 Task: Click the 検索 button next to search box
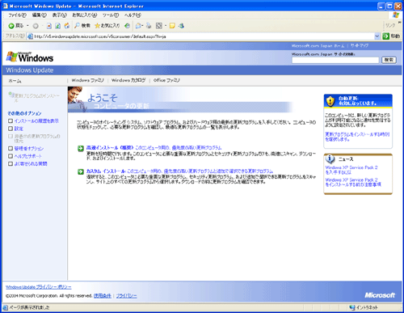point(389,60)
